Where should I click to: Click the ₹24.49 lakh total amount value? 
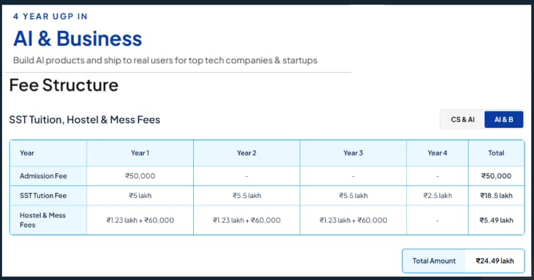point(495,261)
